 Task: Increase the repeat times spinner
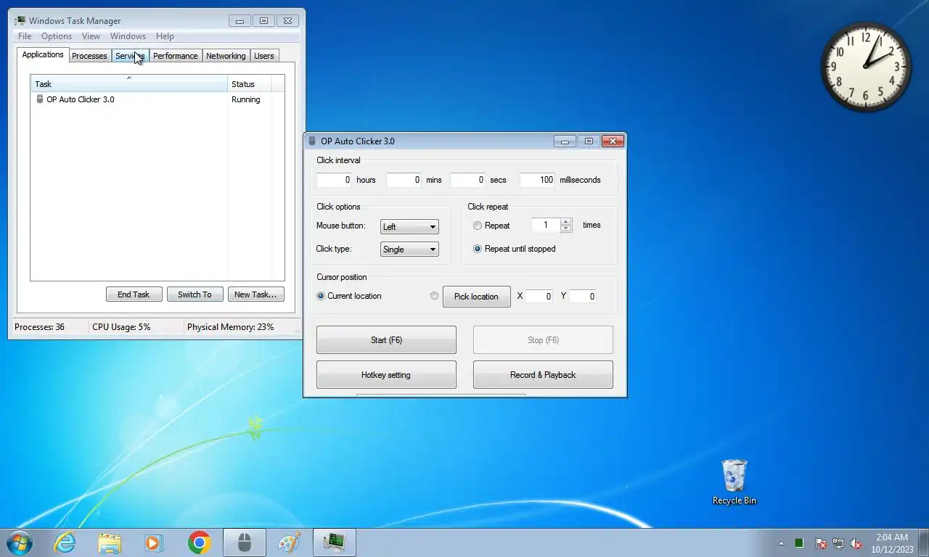coord(566,221)
